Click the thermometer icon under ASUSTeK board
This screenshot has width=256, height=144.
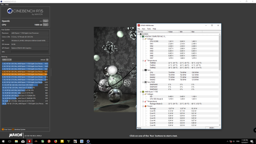tap(146, 60)
